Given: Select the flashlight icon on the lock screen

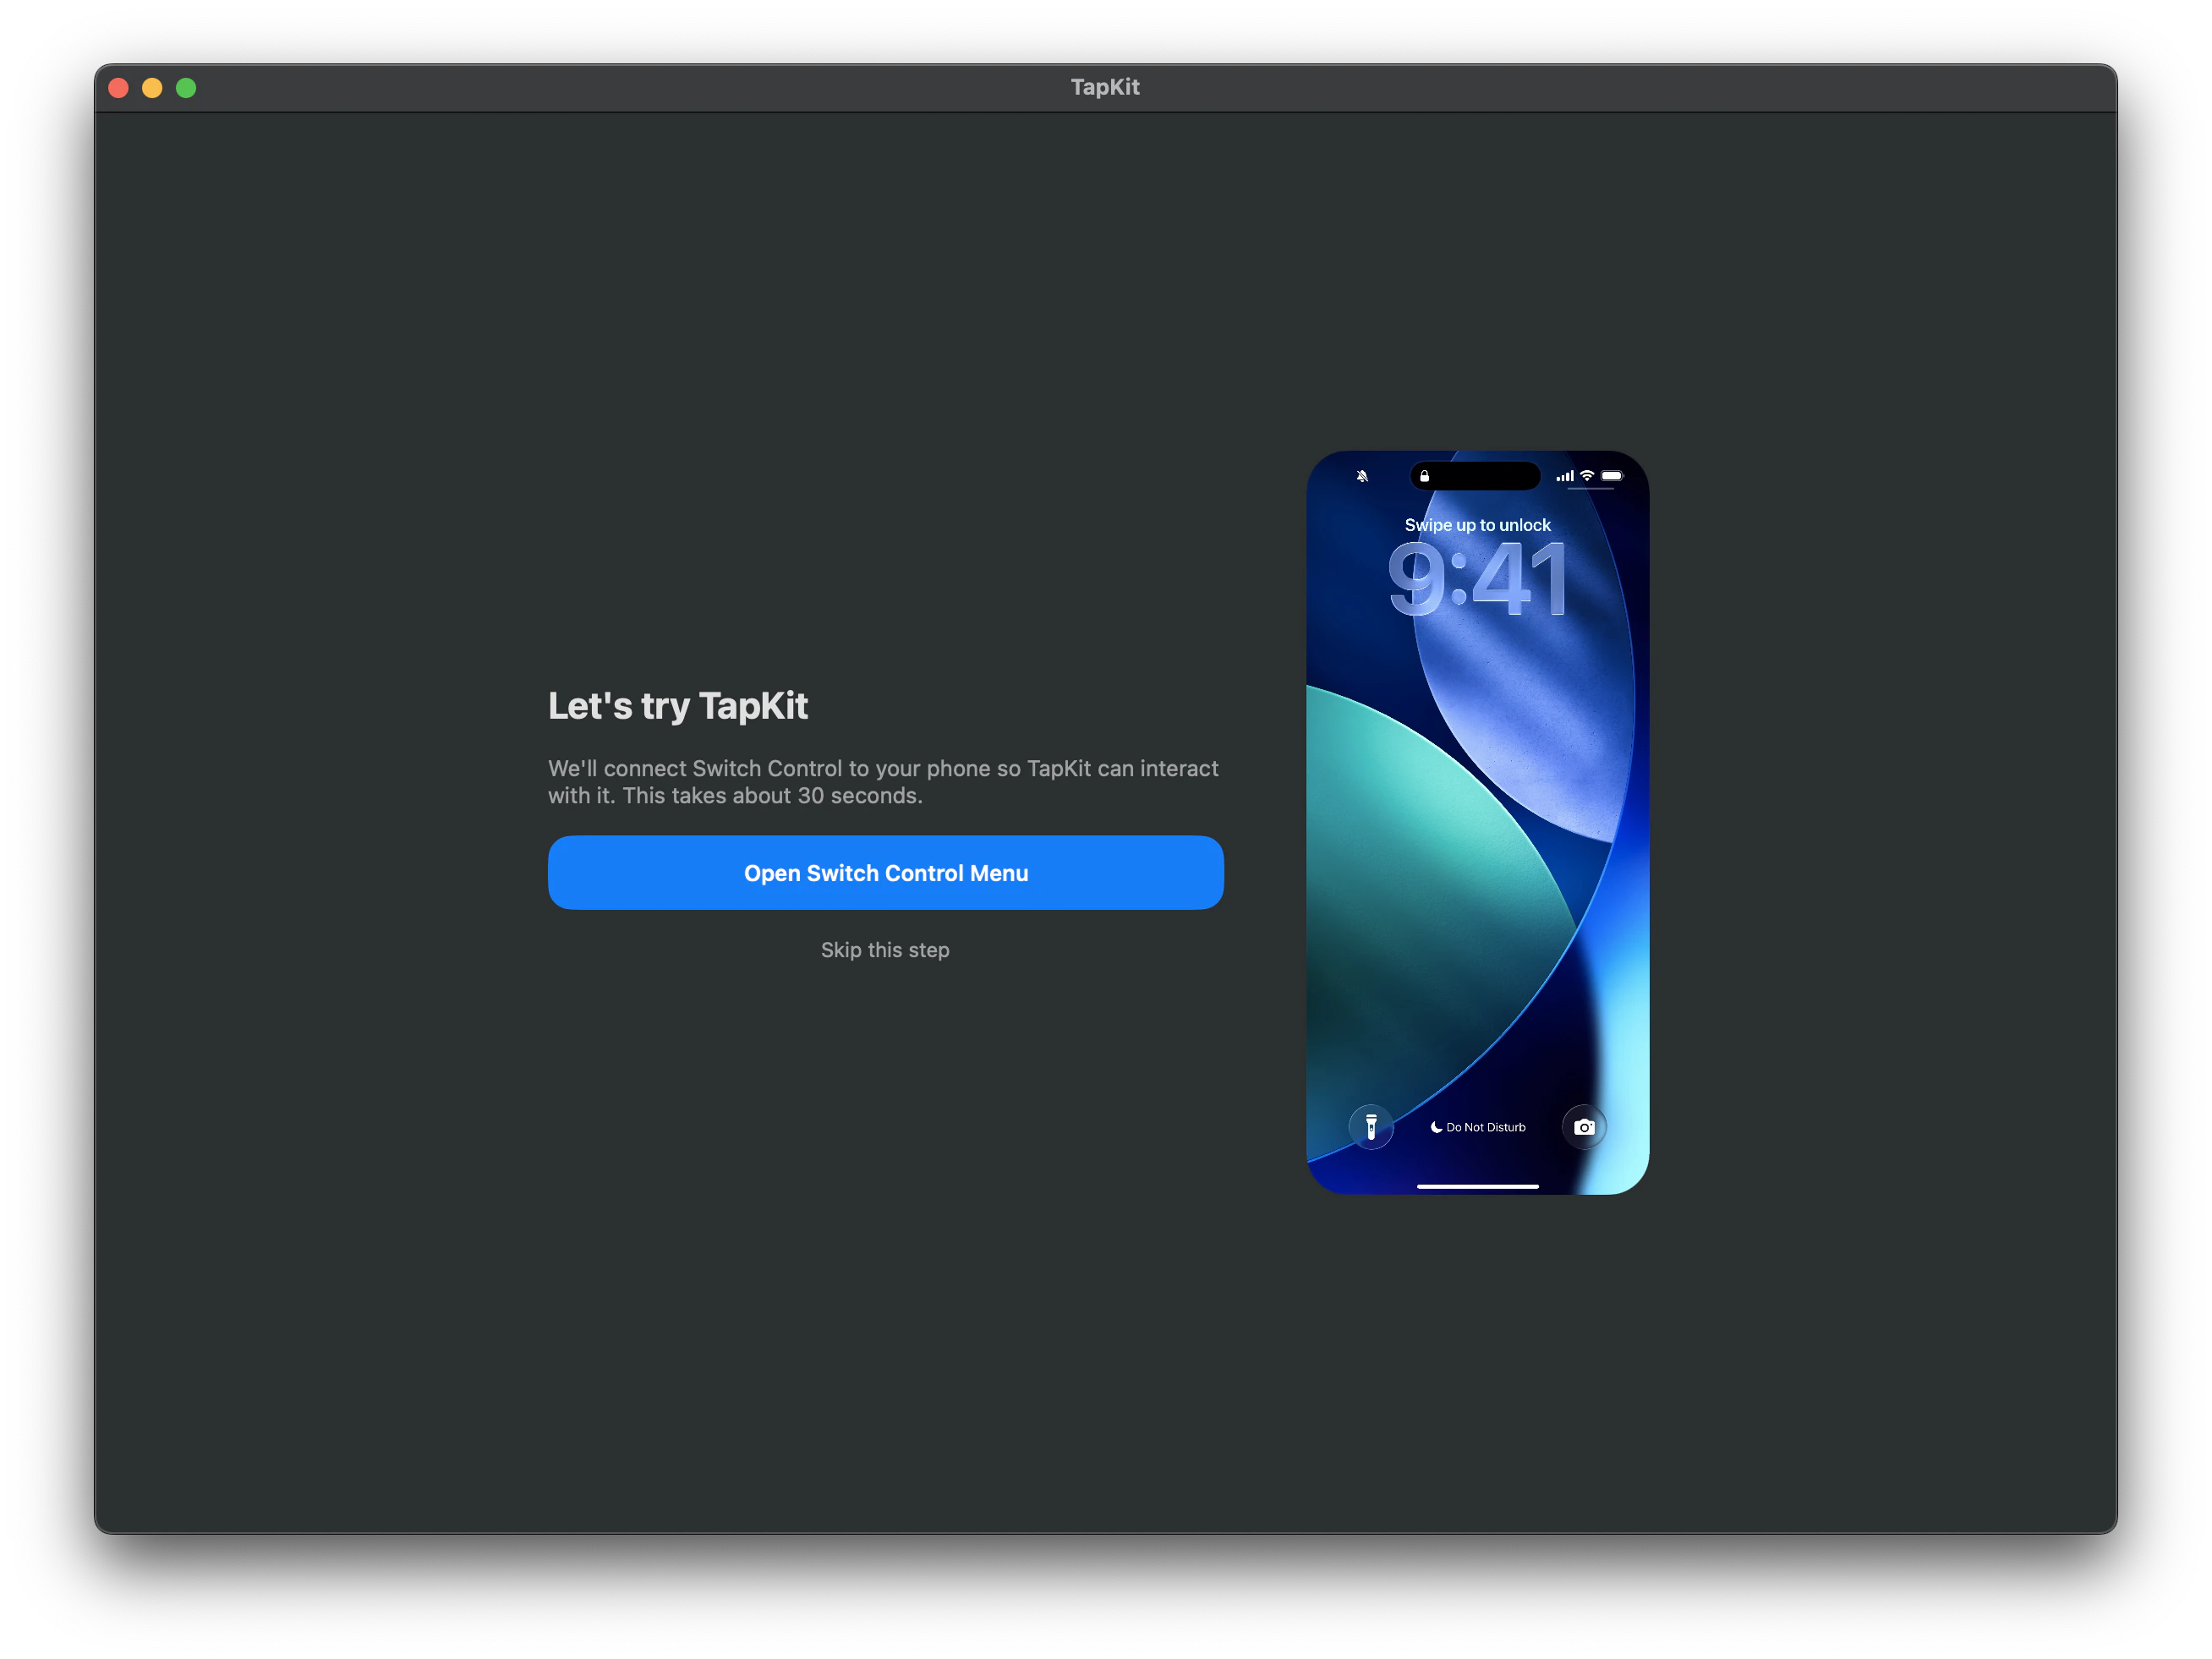Looking at the screenshot, I should click(x=1371, y=1127).
